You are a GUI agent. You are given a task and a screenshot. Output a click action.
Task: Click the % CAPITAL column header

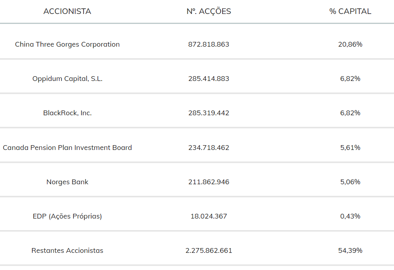coord(350,12)
